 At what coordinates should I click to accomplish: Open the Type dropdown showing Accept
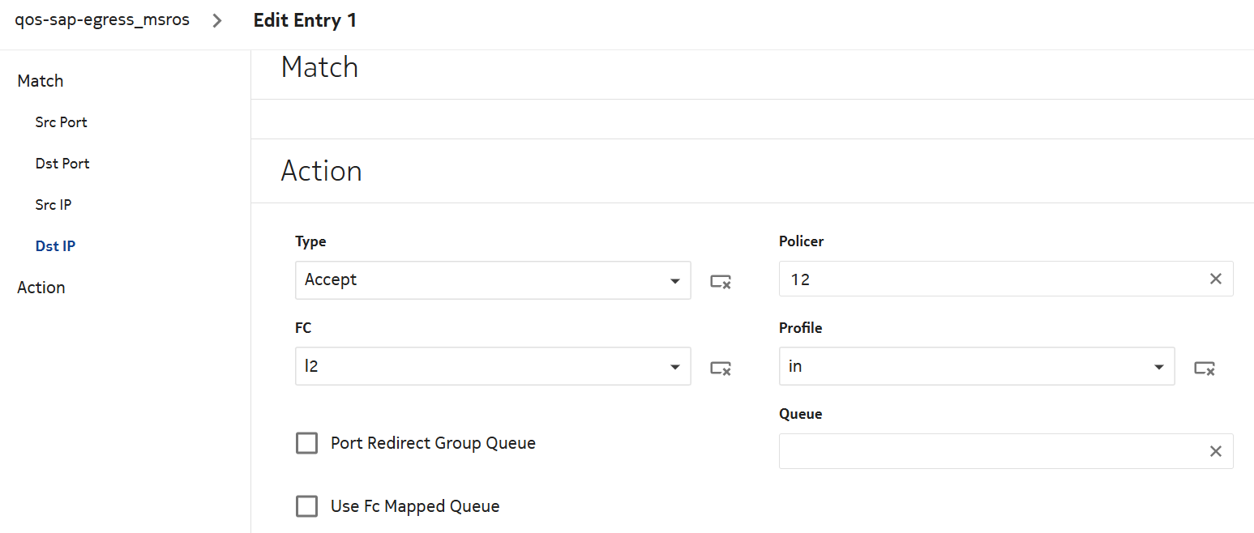[493, 280]
